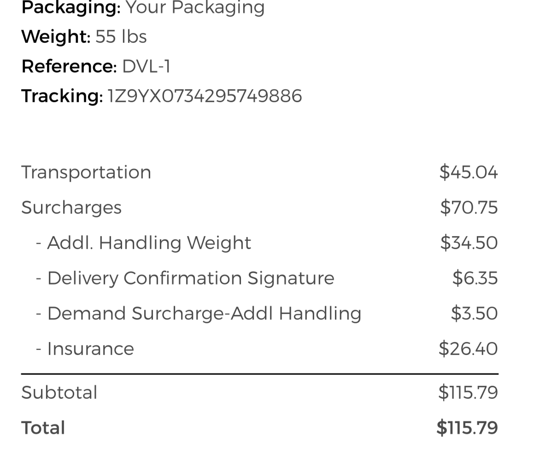Select the Your Packaging text

pyautogui.click(x=195, y=8)
